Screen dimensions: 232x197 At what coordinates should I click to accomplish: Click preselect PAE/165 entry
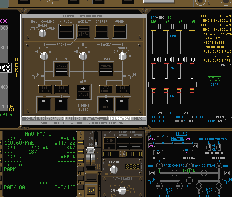pyautogui.click(x=65, y=187)
